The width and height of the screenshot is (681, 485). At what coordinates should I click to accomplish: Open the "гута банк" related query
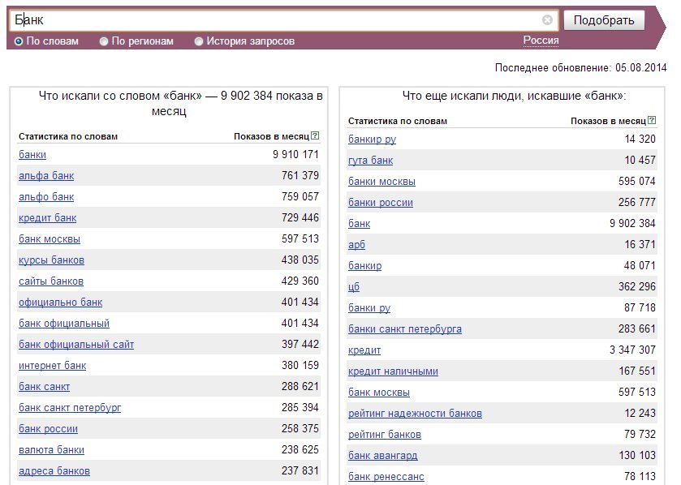point(370,161)
